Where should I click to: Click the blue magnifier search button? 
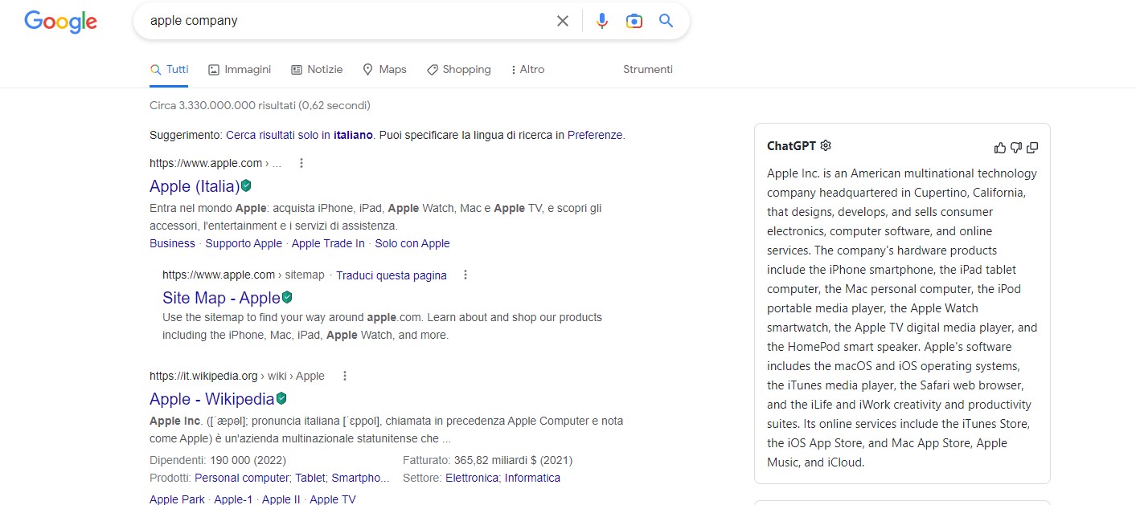coord(666,21)
